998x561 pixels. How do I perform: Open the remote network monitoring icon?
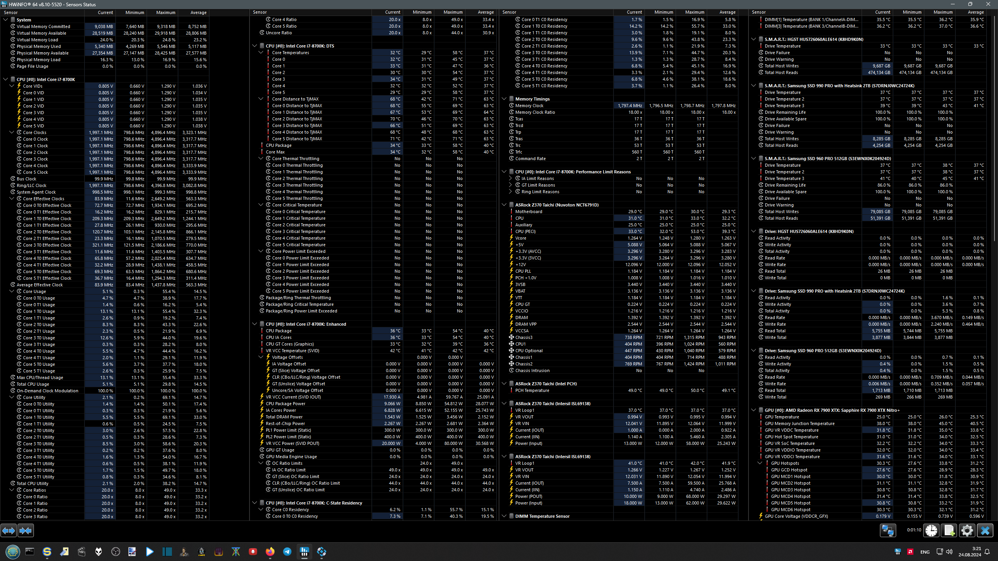[888, 531]
